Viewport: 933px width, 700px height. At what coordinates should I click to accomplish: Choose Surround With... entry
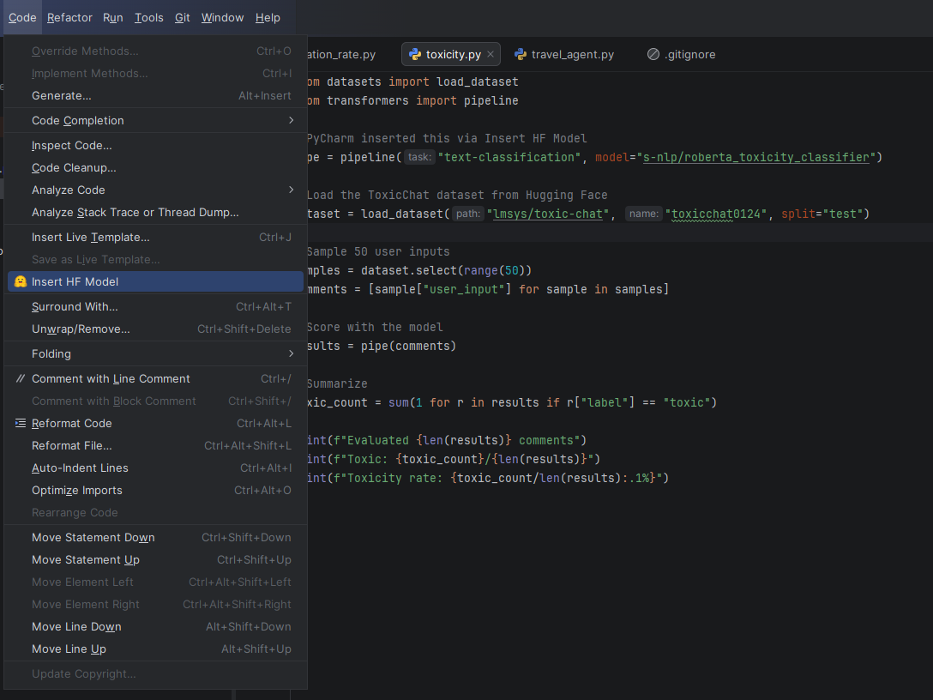156,306
